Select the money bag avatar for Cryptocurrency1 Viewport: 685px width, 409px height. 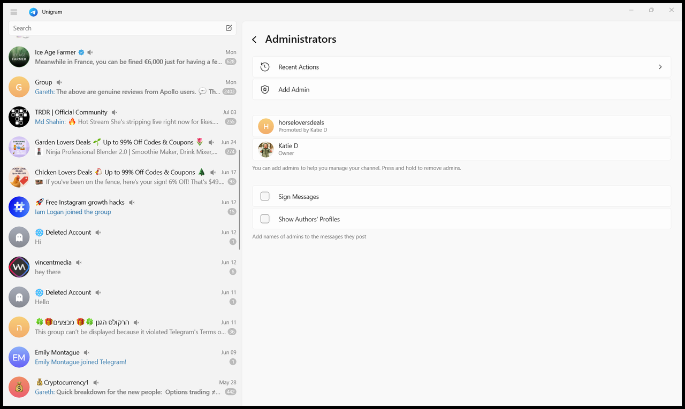[19, 387]
